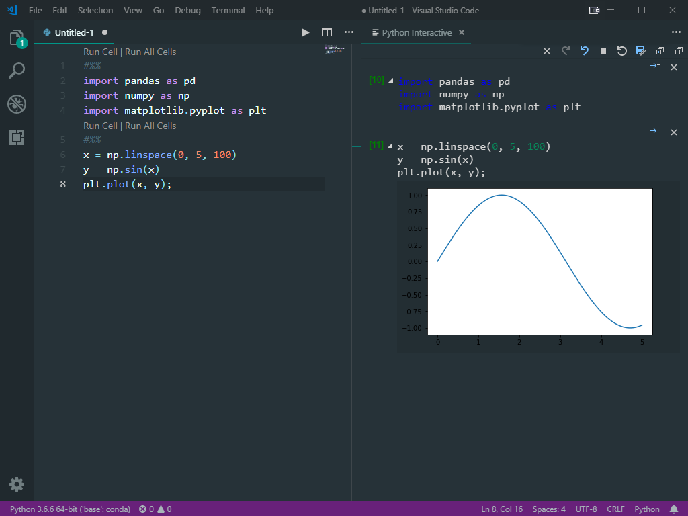
Task: Open the View menu
Action: coord(133,10)
